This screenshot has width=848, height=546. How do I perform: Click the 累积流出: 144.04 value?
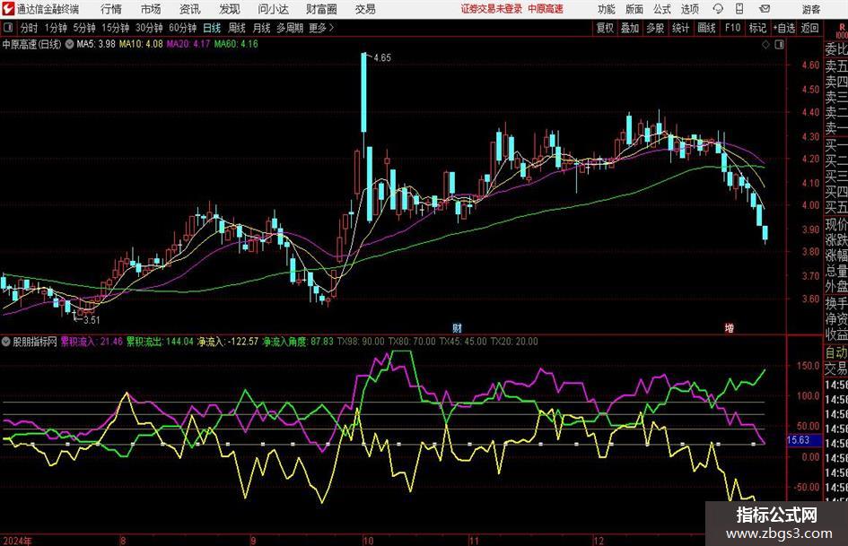pyautogui.click(x=160, y=342)
